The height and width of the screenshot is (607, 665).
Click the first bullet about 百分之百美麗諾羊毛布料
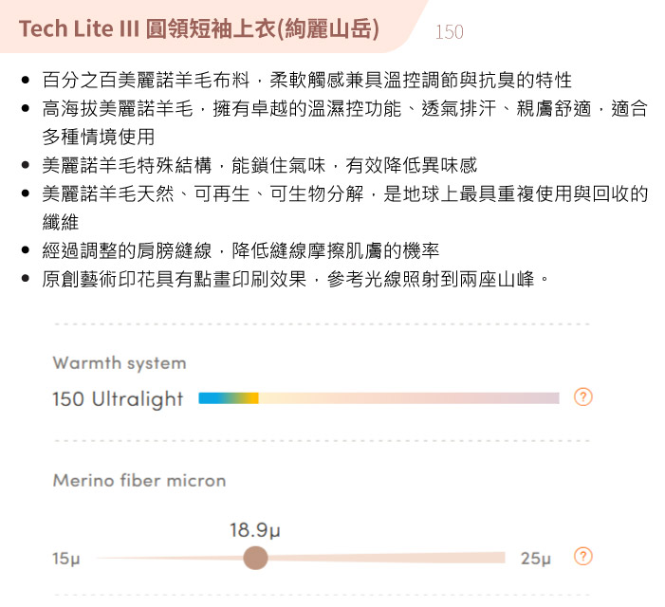pyautogui.click(x=307, y=80)
